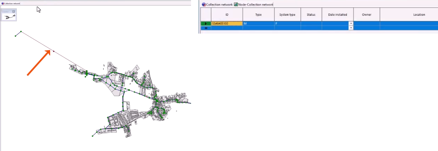Click the Collection network globe icon in map window

click(3, 3)
